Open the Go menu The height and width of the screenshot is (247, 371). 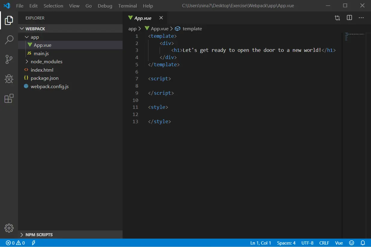(89, 6)
